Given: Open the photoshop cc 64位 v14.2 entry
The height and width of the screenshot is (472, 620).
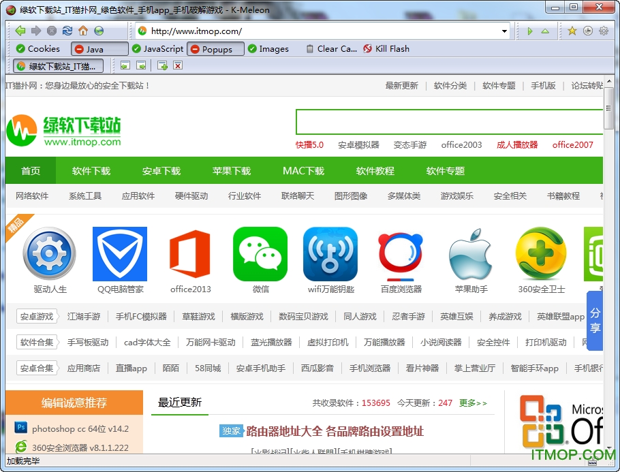Looking at the screenshot, I should pyautogui.click(x=80, y=428).
